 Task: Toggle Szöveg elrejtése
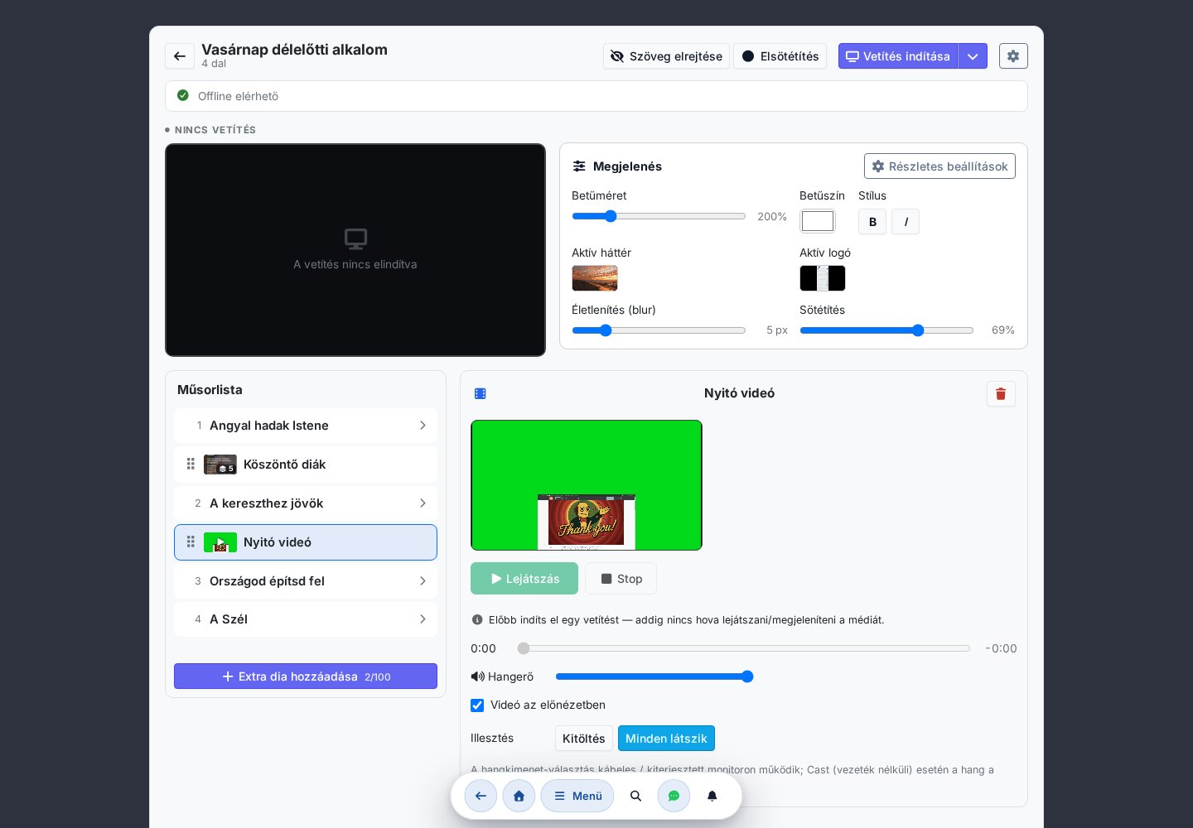point(666,56)
